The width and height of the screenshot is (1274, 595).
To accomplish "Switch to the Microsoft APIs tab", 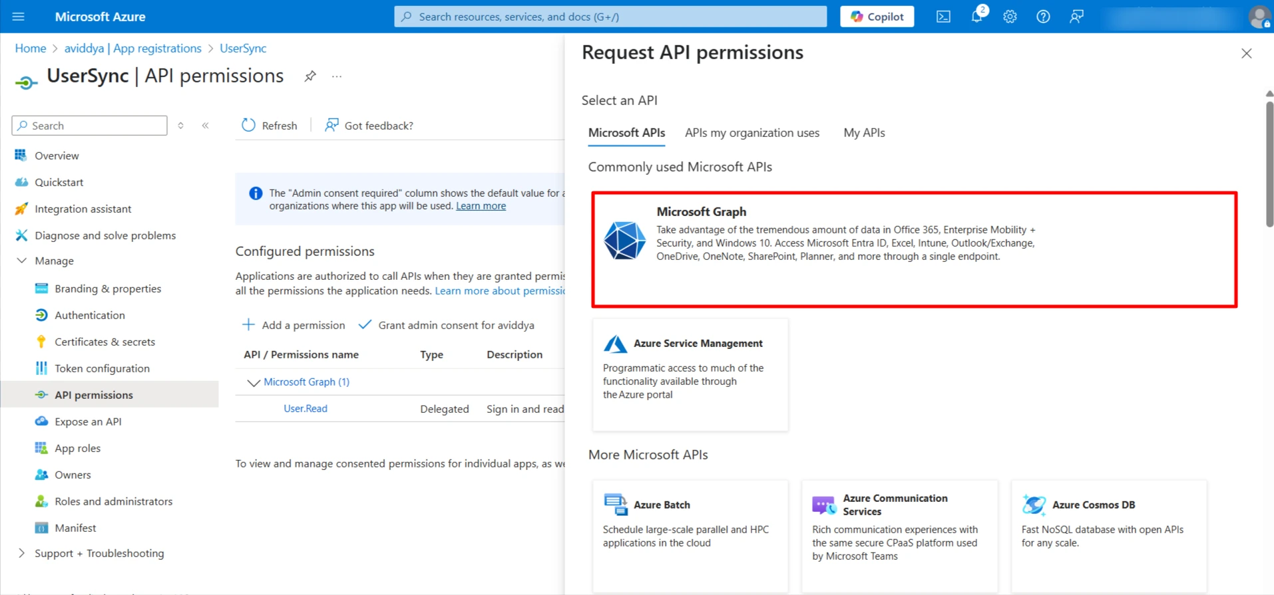I will click(626, 133).
